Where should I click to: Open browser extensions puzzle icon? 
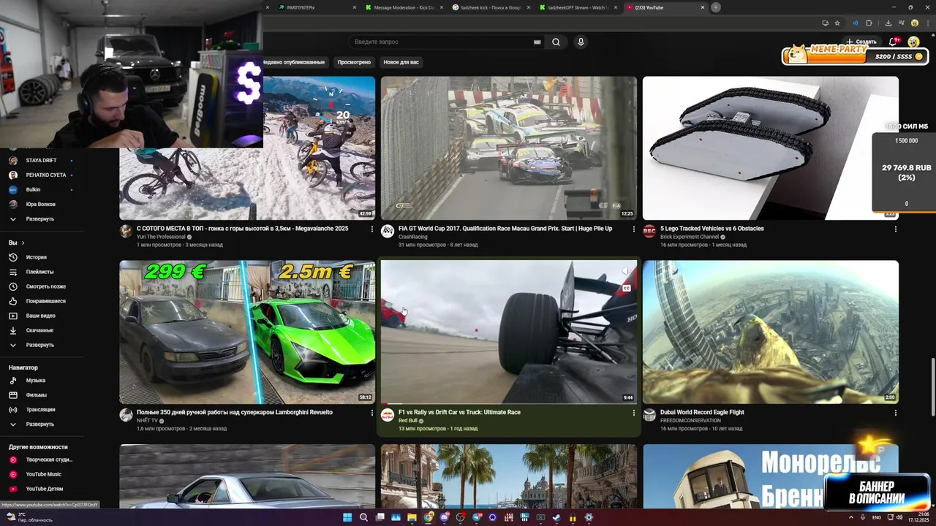(x=869, y=23)
